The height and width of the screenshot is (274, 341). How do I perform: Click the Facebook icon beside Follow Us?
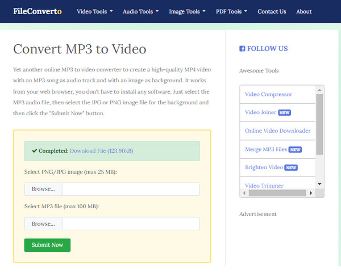(242, 49)
